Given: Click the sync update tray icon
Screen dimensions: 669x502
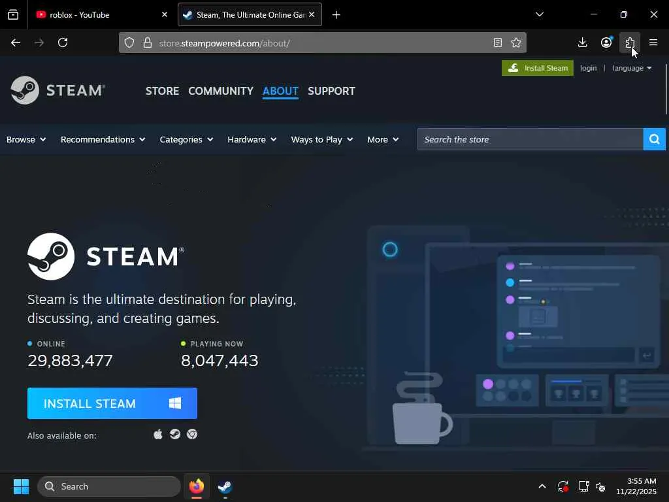Looking at the screenshot, I should (x=563, y=486).
